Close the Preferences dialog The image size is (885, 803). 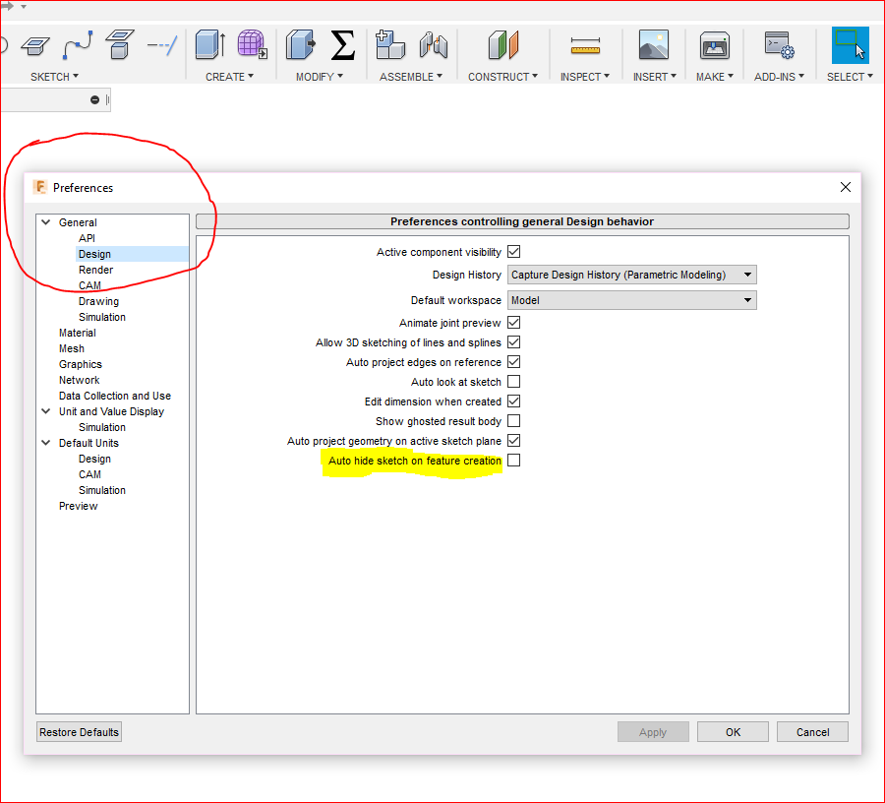845,187
